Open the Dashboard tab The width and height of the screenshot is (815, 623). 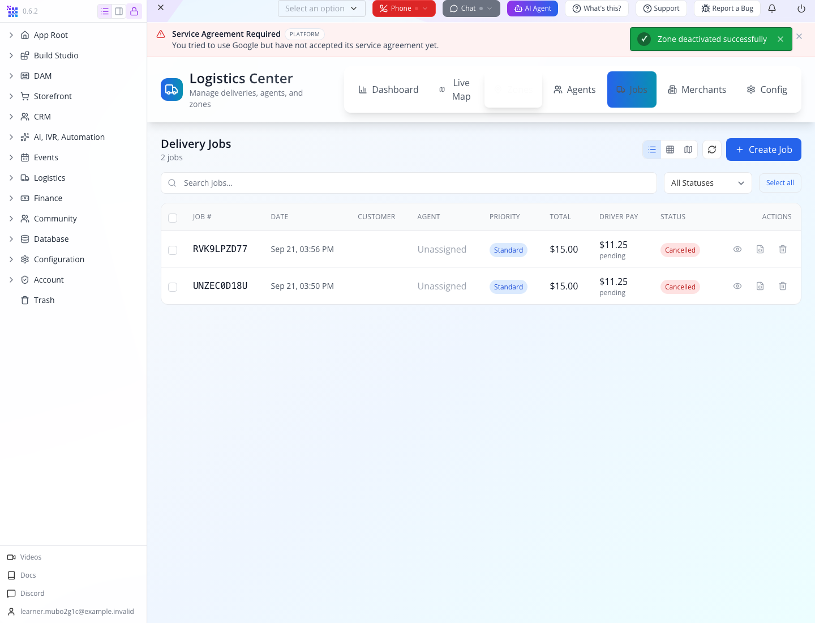point(388,89)
